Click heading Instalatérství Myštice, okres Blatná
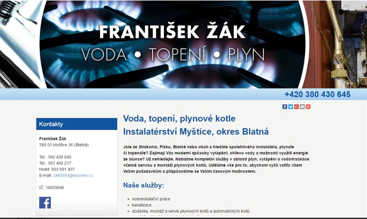 click(196, 132)
